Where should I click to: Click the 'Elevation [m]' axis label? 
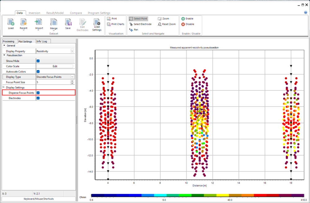click(86, 115)
